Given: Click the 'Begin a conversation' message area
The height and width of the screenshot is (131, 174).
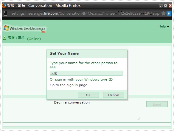Looking at the screenshot, I should pyautogui.click(x=72, y=102).
